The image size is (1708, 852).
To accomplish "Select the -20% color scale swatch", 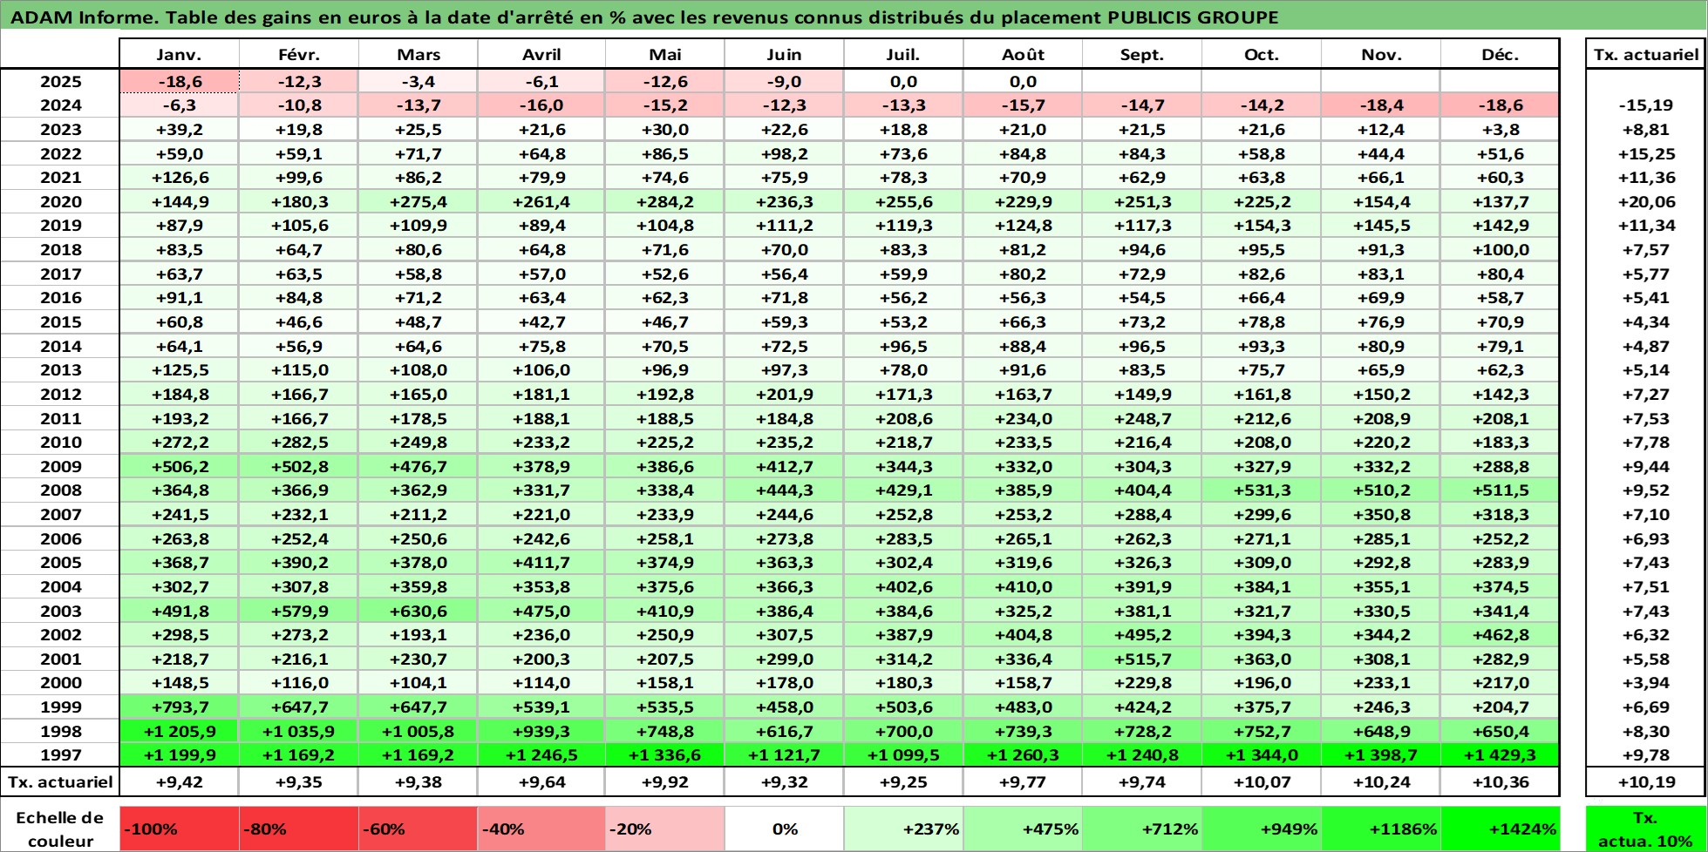I will click(664, 829).
